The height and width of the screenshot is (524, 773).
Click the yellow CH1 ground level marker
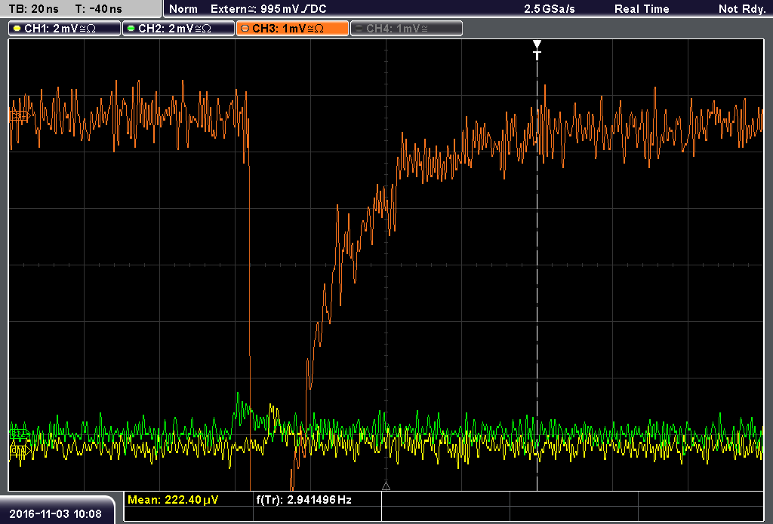[20, 450]
